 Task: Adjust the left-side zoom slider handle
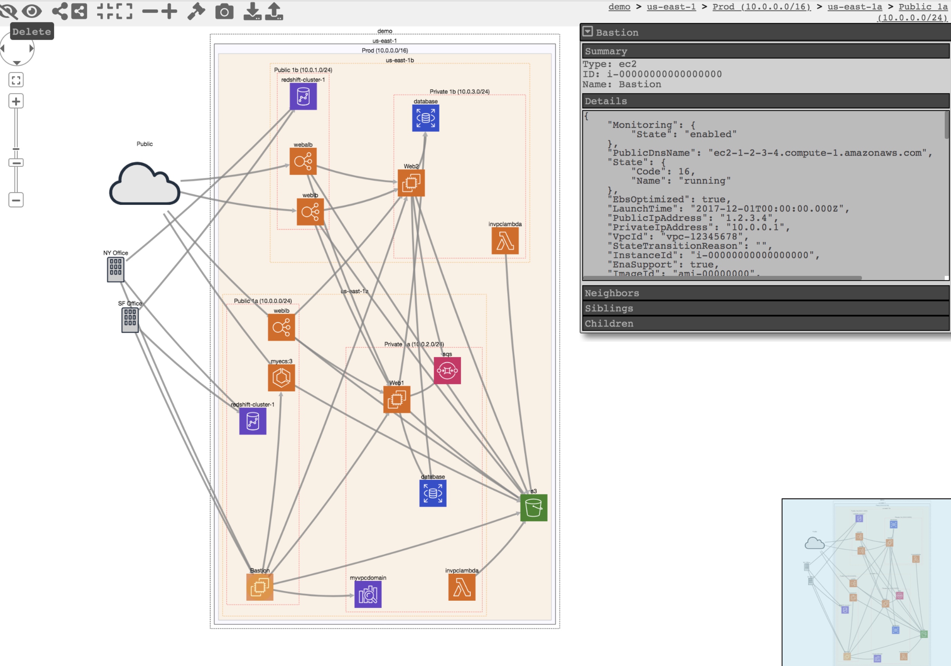[x=16, y=149]
